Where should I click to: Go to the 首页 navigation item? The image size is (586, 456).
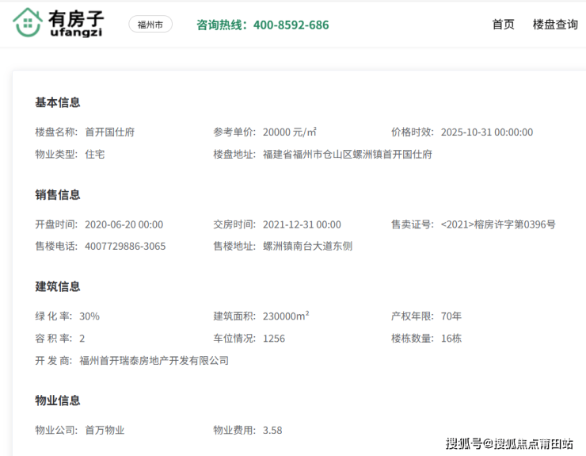pos(503,25)
